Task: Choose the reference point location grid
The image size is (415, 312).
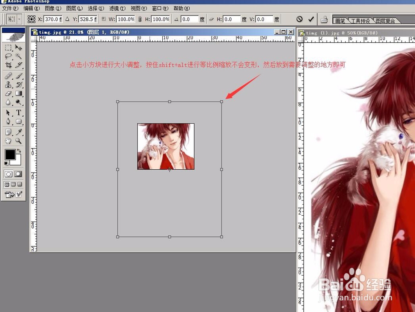Action: tap(32, 19)
